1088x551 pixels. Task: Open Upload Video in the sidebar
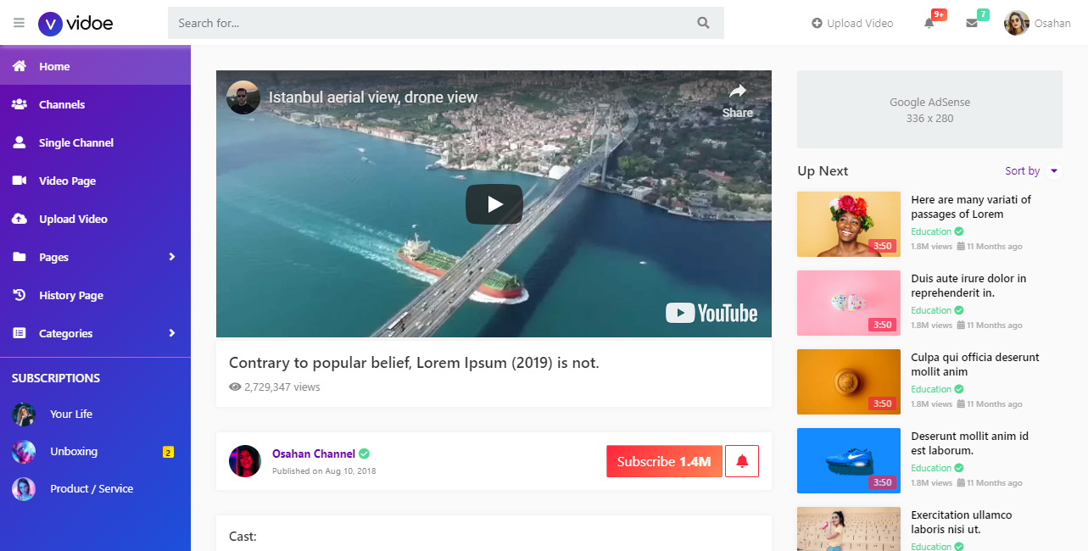click(95, 219)
